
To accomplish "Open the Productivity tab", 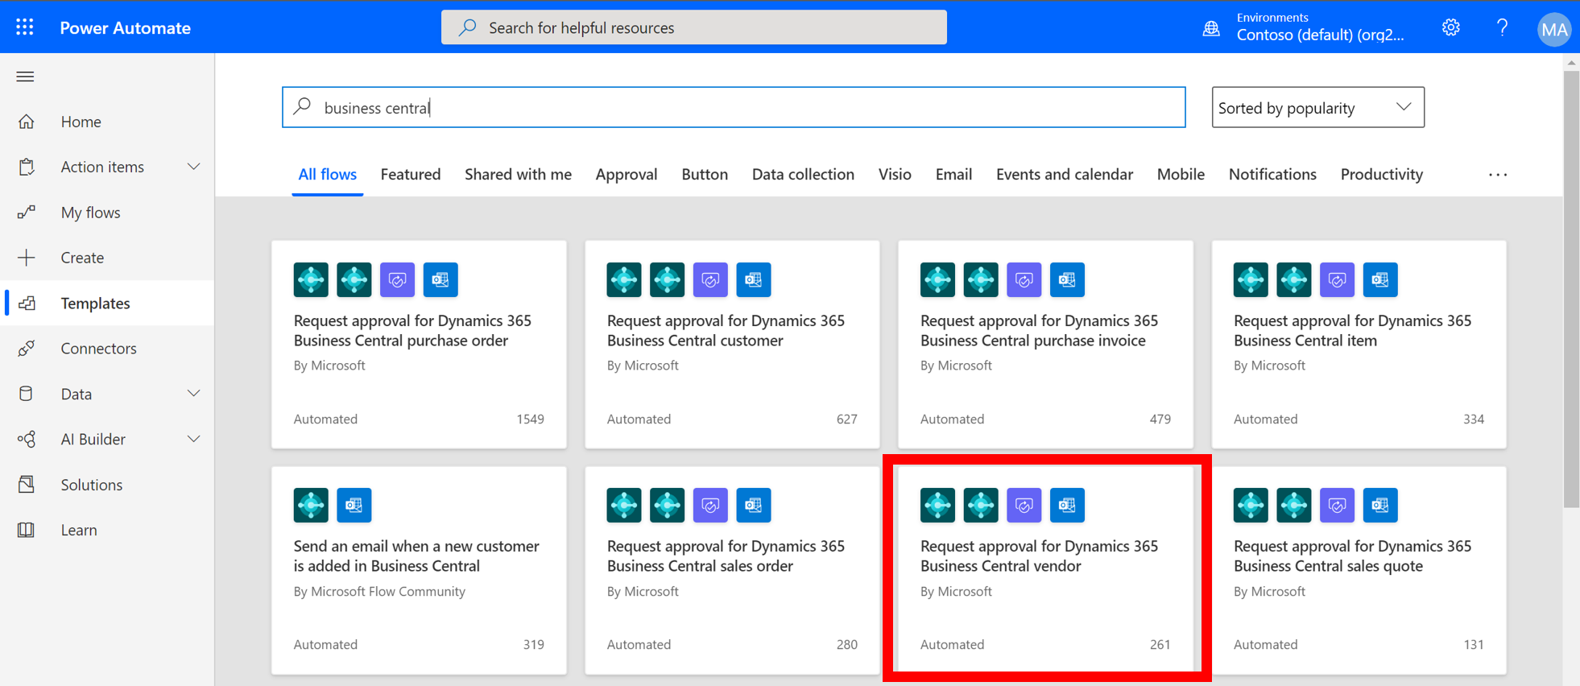I will 1382,175.
